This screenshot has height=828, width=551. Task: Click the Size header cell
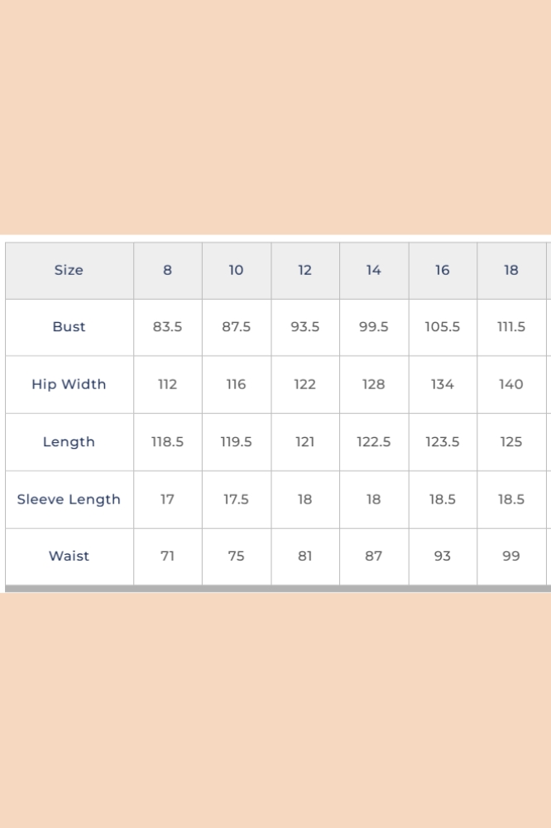(x=69, y=270)
